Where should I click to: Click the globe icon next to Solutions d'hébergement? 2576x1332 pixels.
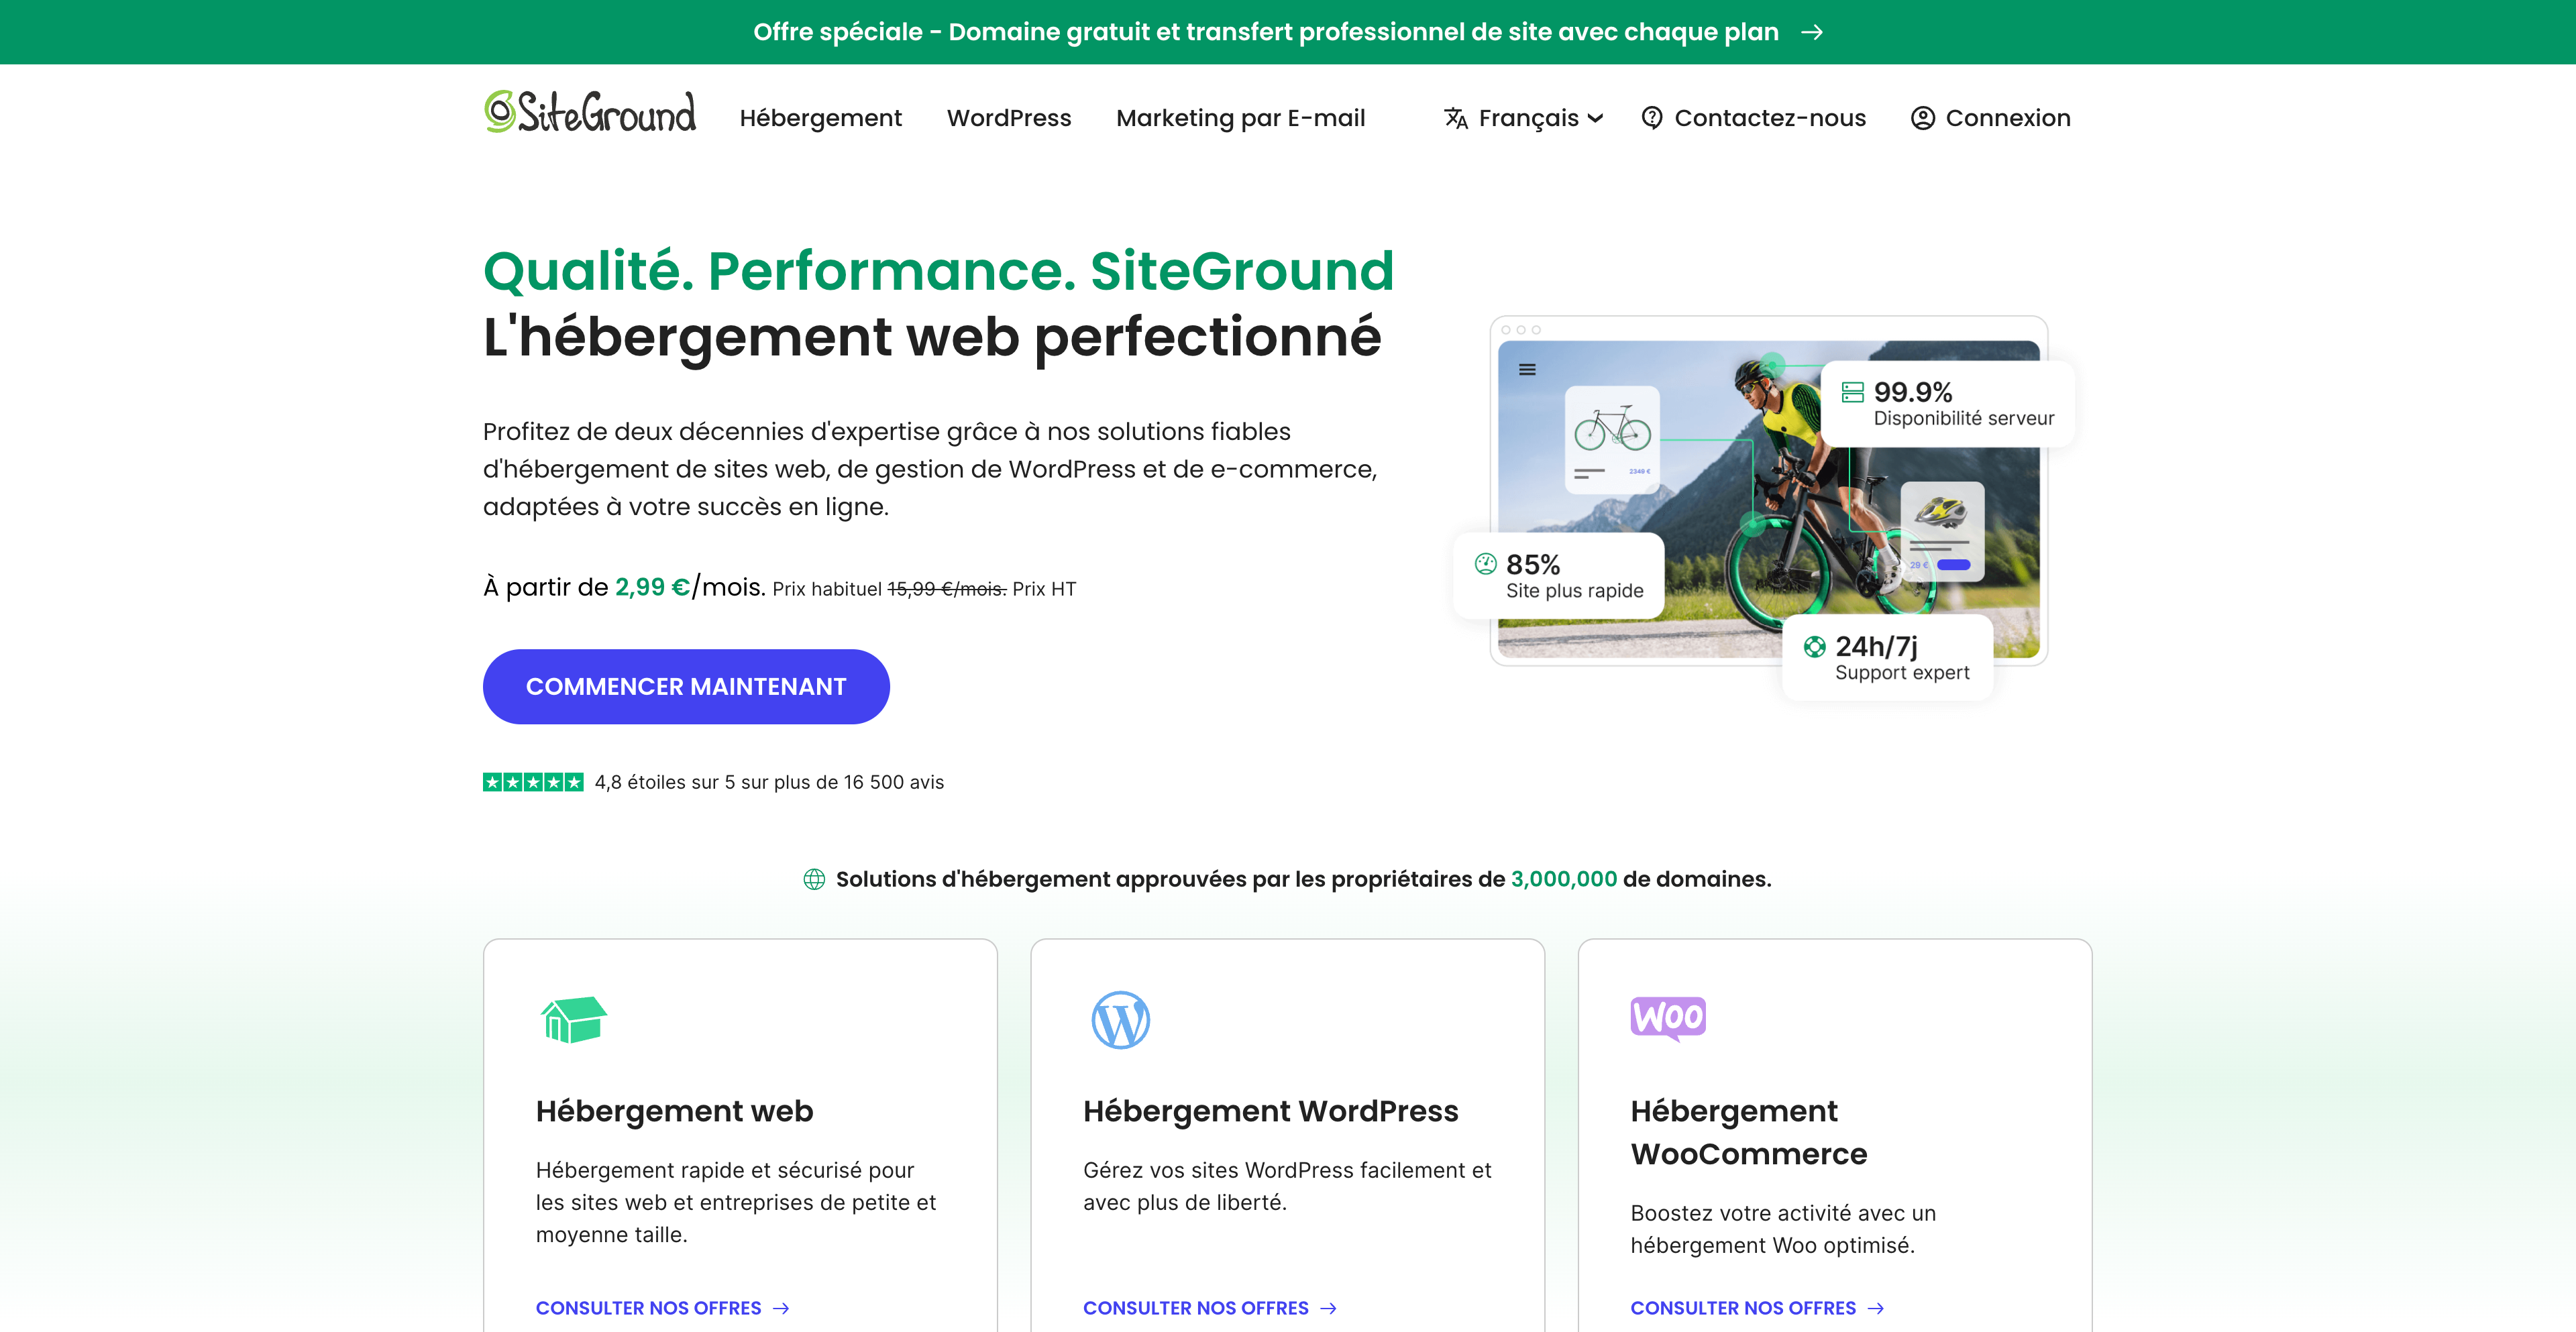click(x=814, y=879)
